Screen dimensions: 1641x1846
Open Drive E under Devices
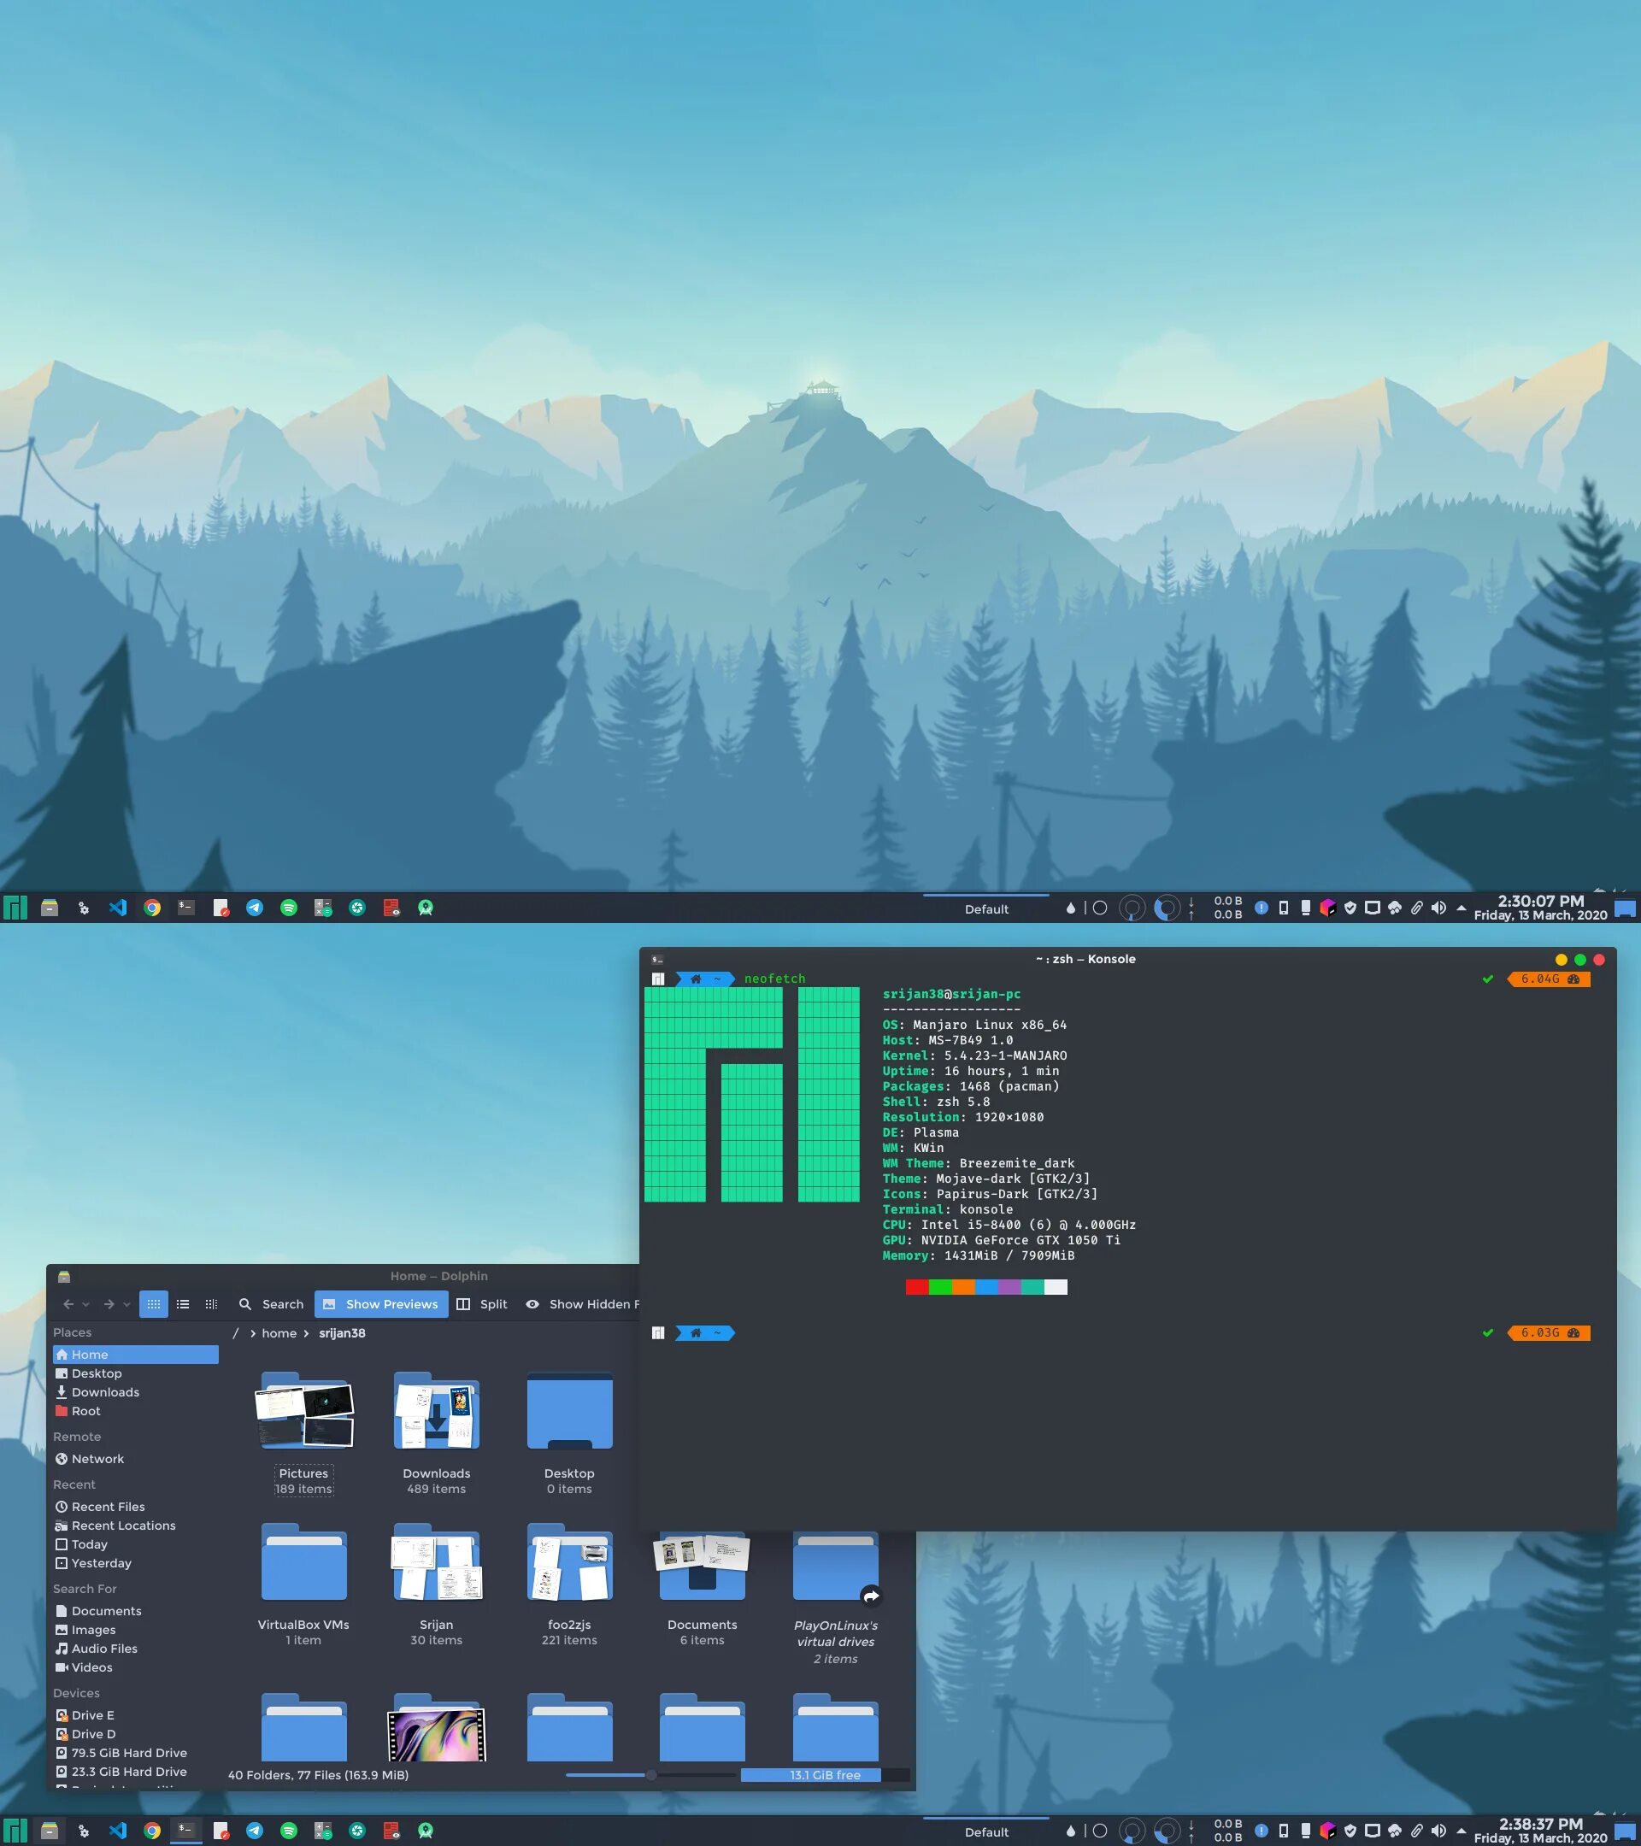click(x=92, y=1715)
